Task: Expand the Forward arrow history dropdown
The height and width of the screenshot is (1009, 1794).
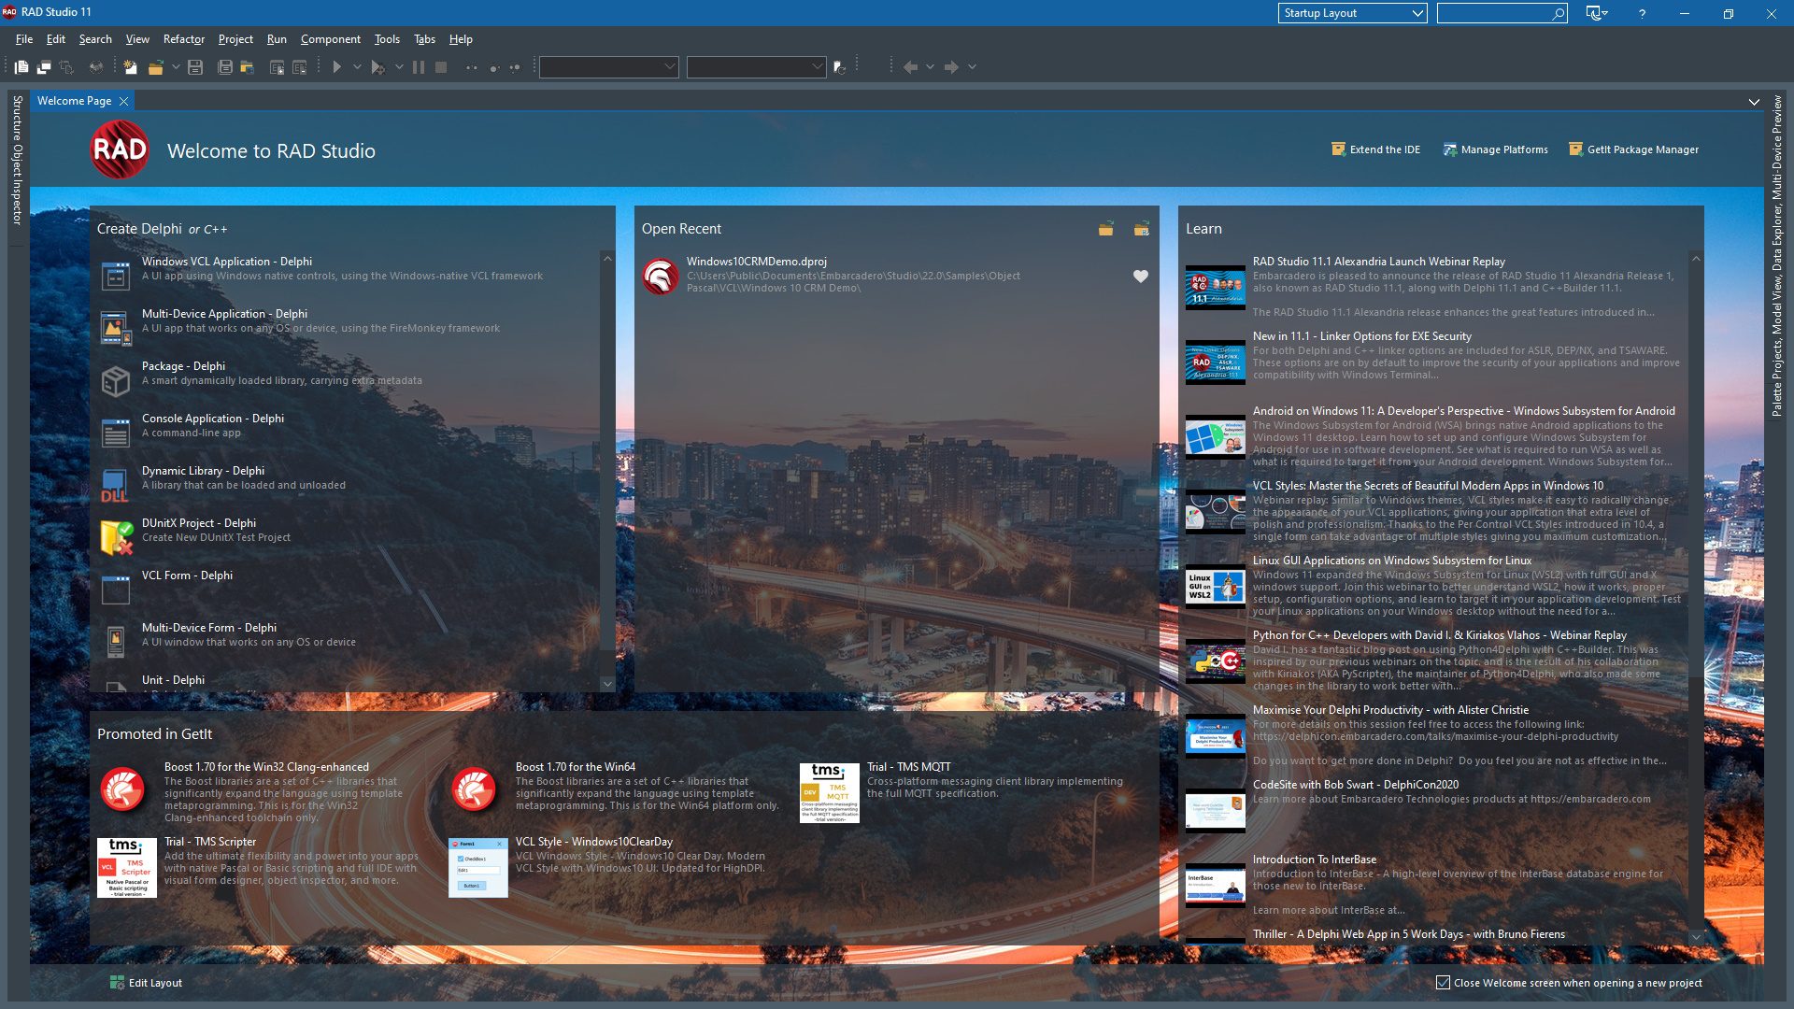Action: click(972, 67)
